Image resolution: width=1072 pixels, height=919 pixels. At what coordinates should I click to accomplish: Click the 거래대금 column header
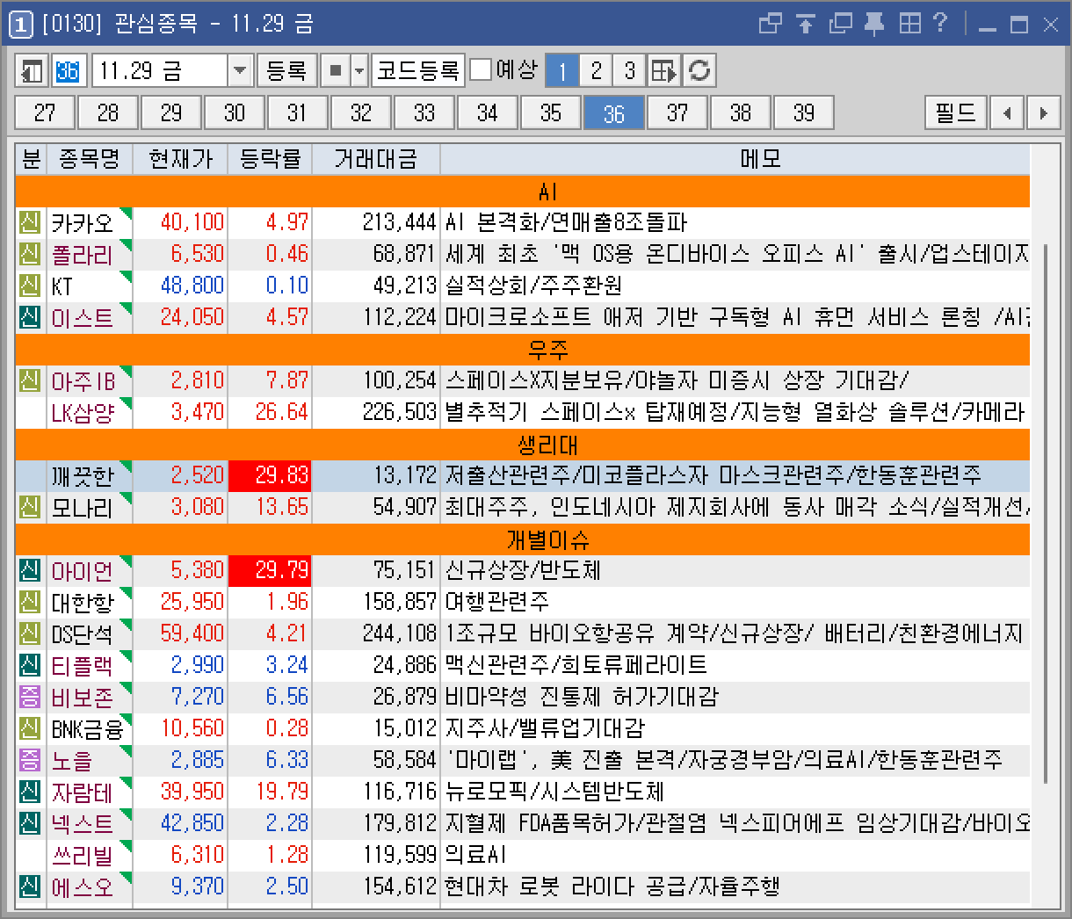376,159
